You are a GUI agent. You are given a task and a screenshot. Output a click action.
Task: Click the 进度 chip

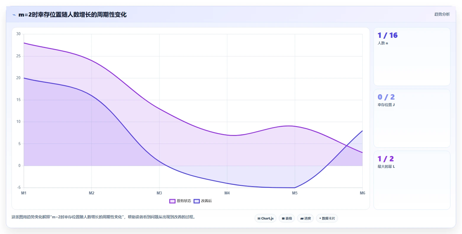click(305, 218)
